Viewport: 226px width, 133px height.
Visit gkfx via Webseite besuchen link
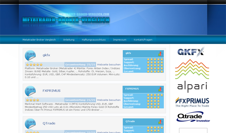coord(109,65)
